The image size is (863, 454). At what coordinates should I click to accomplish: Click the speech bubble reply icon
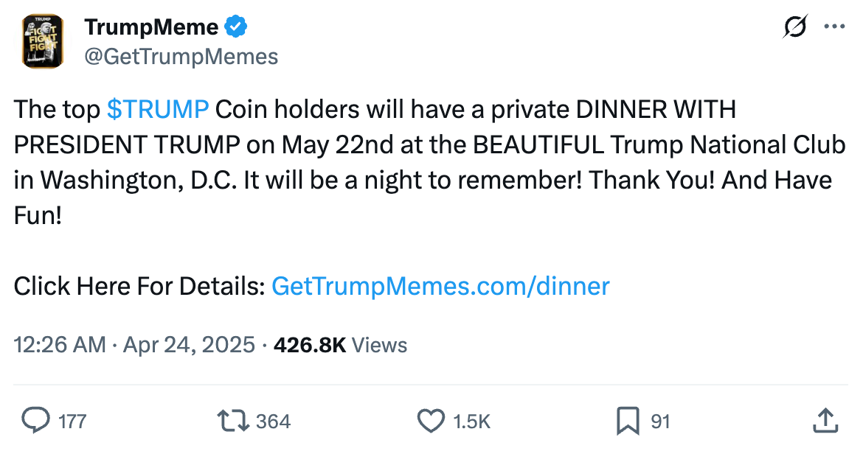tap(35, 421)
